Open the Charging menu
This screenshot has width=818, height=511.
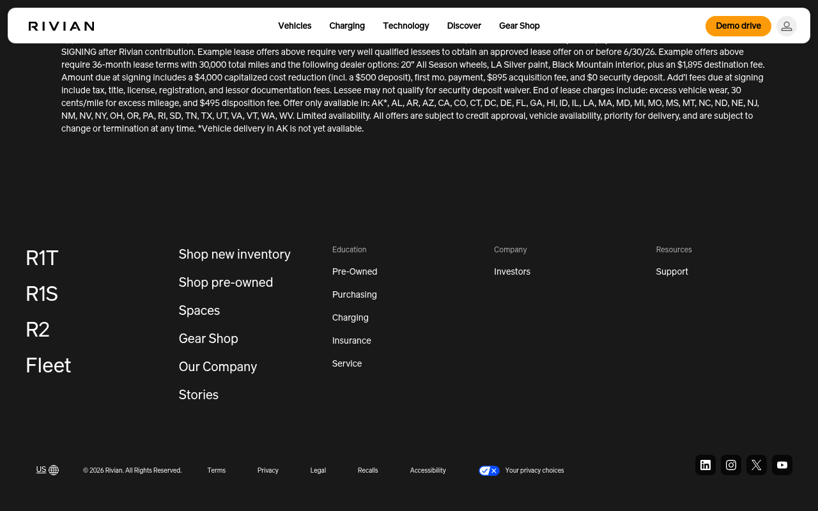(347, 26)
